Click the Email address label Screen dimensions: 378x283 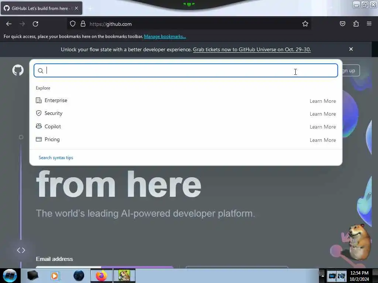pos(55,259)
